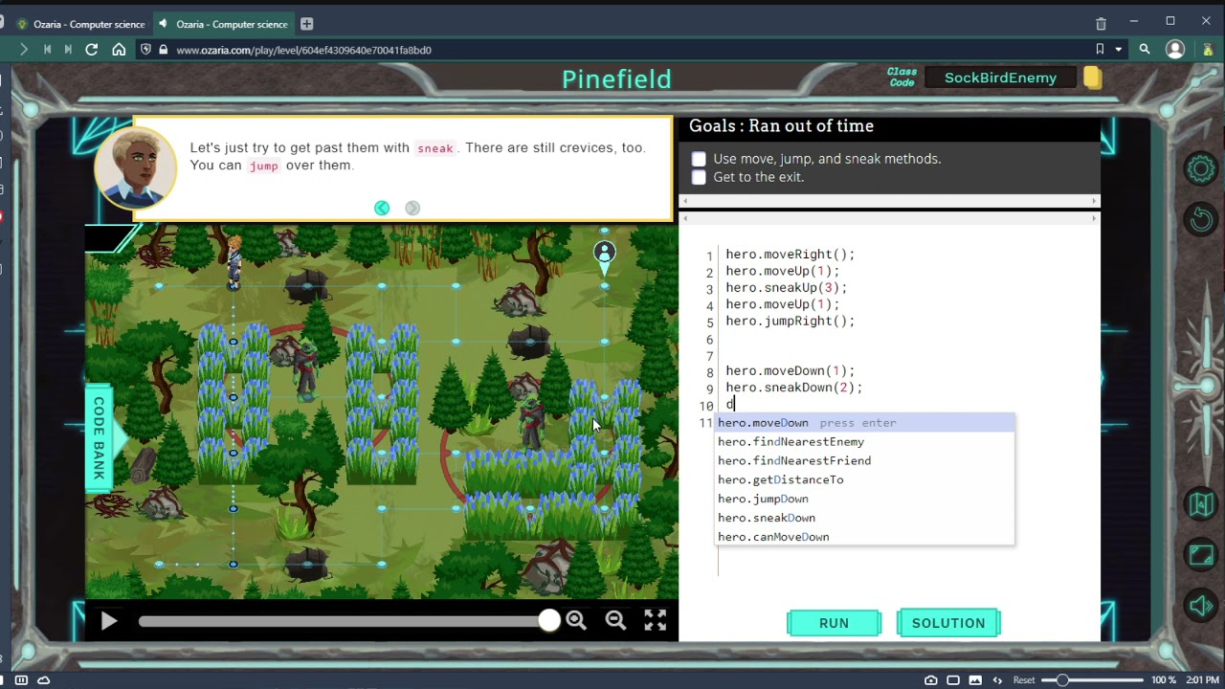Zoom in on the game map
The height and width of the screenshot is (689, 1225).
point(576,621)
